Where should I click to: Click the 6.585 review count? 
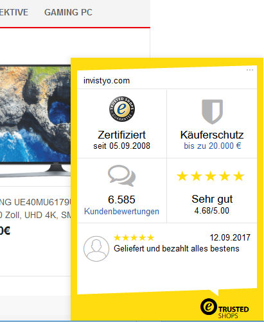tap(121, 199)
